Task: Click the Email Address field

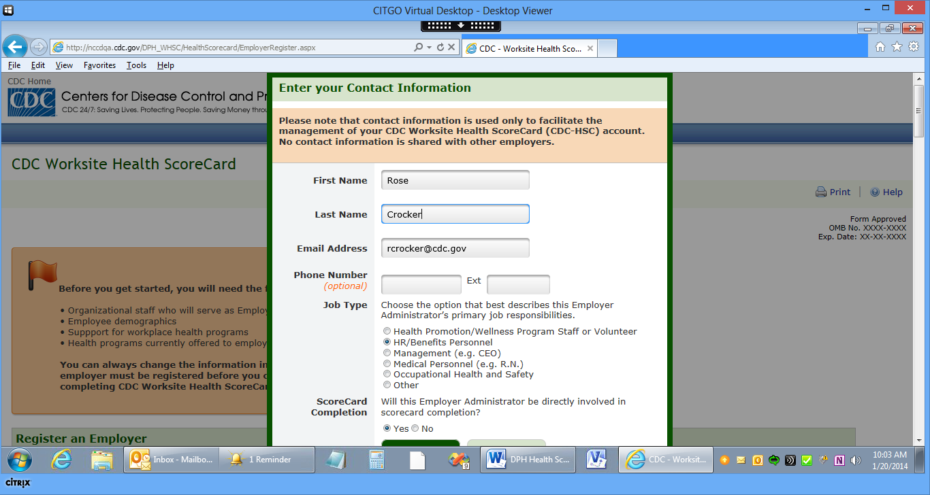Action: pos(455,248)
